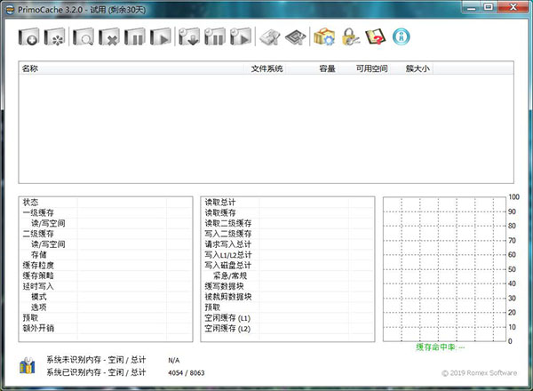This screenshot has width=533, height=391.
Task: Select the 读取缓存 statistics row
Action: pos(288,213)
